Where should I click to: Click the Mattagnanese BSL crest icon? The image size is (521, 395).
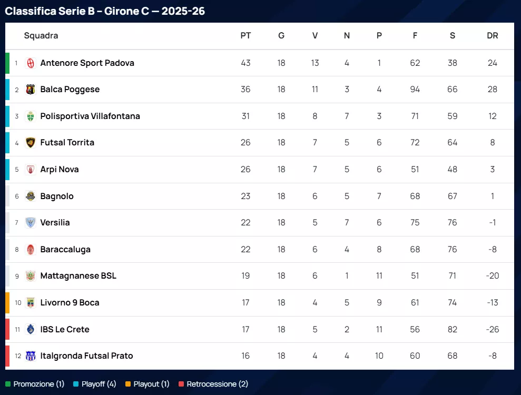(x=31, y=276)
